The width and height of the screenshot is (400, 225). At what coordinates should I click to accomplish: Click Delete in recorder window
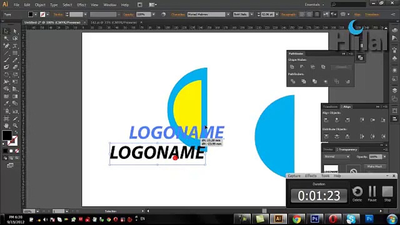click(x=357, y=194)
